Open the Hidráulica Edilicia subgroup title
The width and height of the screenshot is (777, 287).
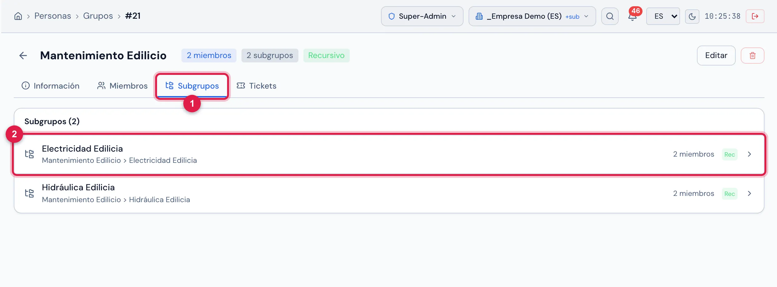click(x=78, y=187)
